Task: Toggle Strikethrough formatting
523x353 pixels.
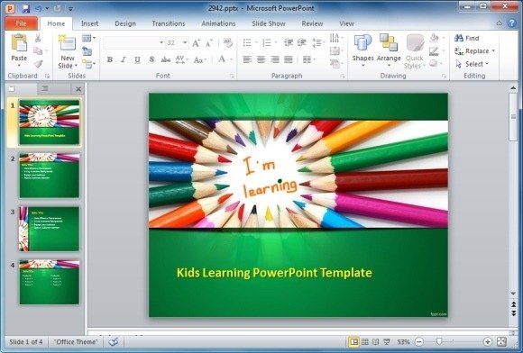Action: click(165, 60)
